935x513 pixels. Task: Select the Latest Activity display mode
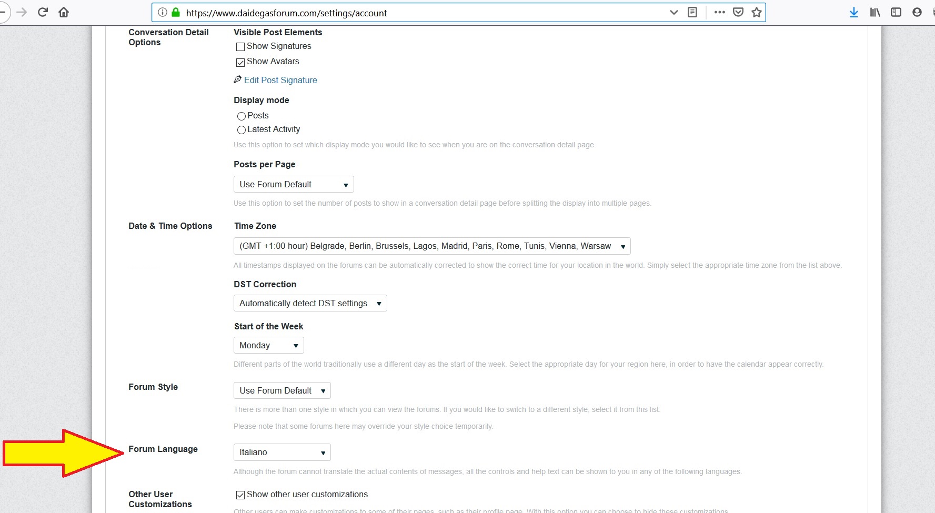click(x=242, y=130)
